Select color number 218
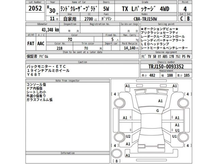The image size is (218, 164). tap(60, 48)
